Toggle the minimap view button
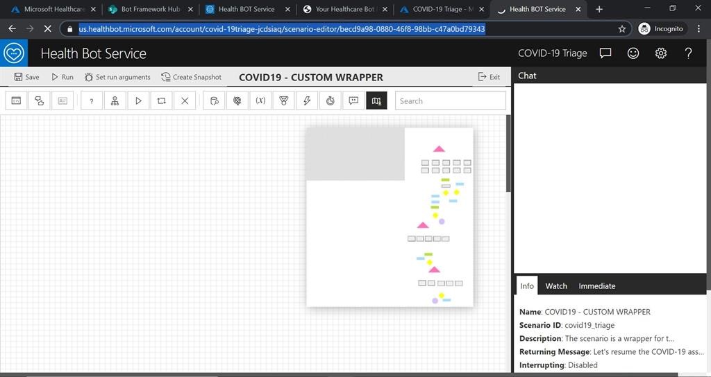 click(x=376, y=101)
